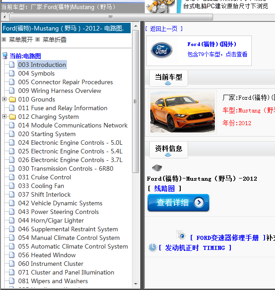Expand the 010 Grounds tree node
Viewport: 275px width, 290px height.
click(x=4, y=99)
